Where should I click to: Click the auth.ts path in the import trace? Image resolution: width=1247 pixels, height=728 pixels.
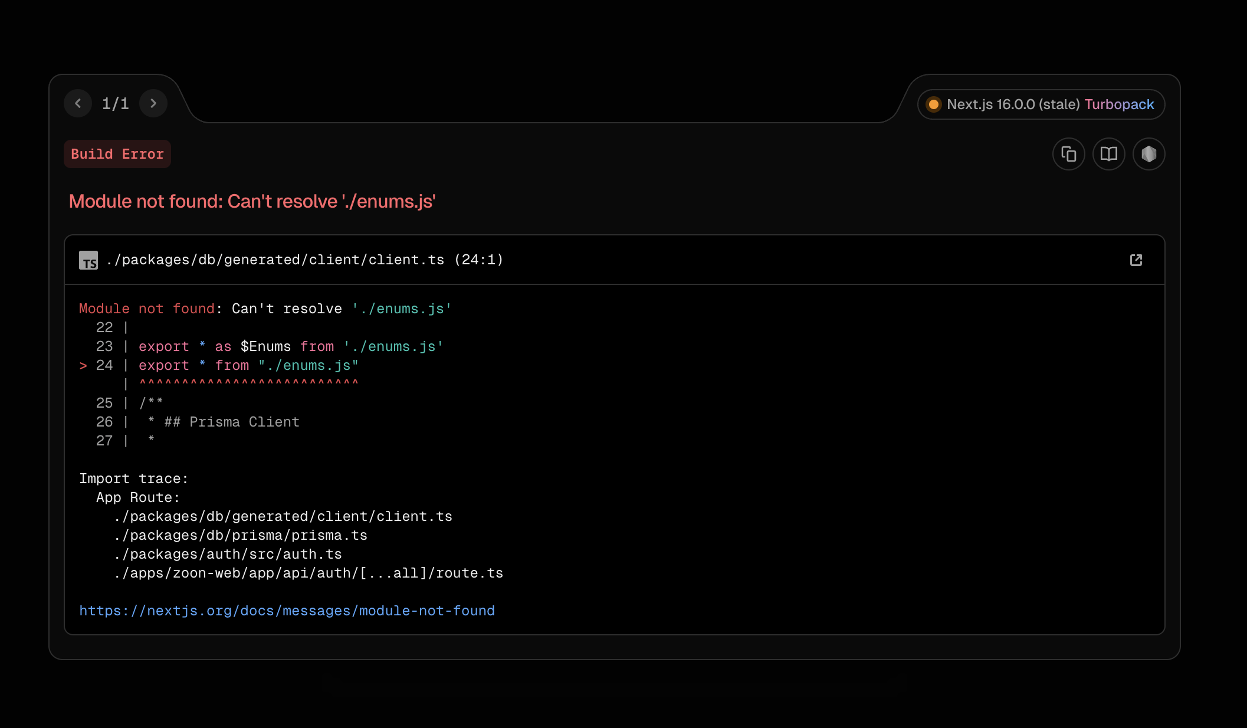coord(228,554)
